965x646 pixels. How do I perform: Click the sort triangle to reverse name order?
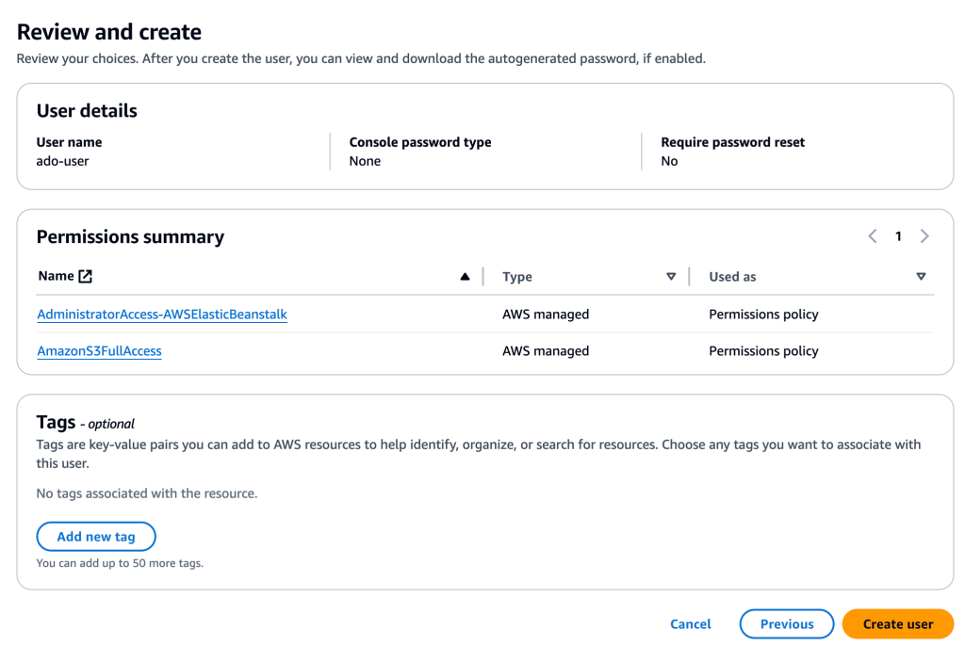click(x=464, y=275)
